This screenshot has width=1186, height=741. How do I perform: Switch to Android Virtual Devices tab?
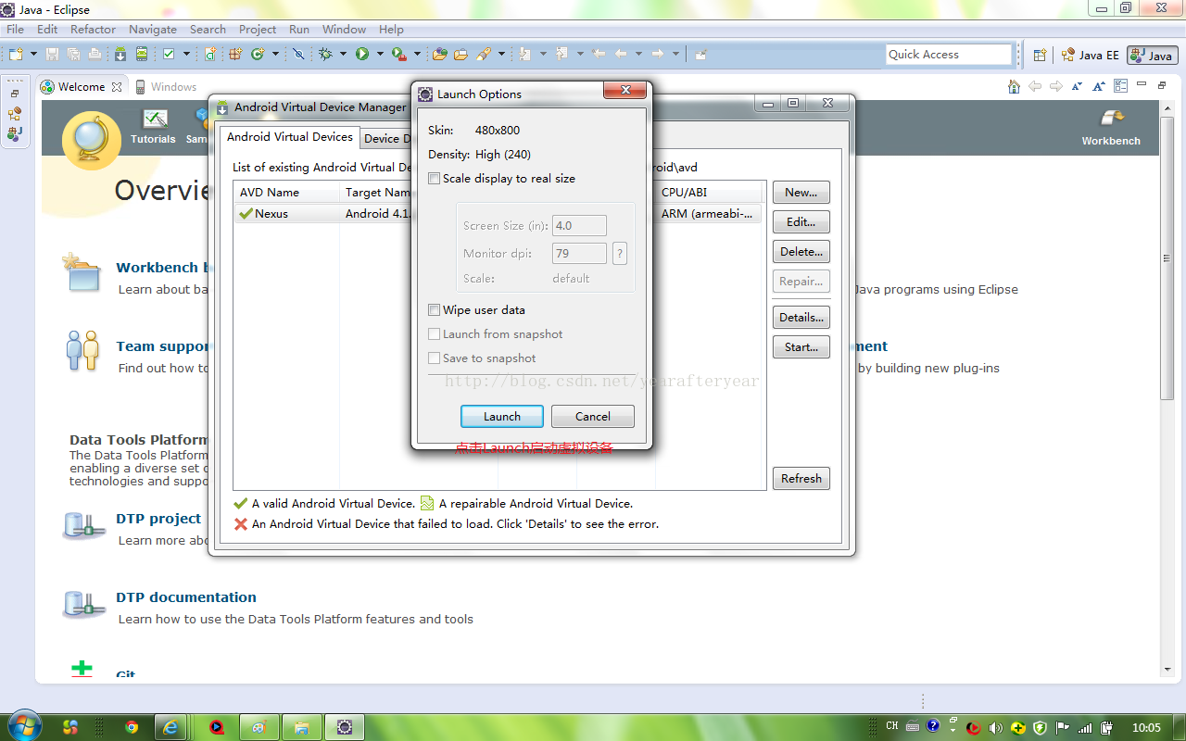pos(290,137)
